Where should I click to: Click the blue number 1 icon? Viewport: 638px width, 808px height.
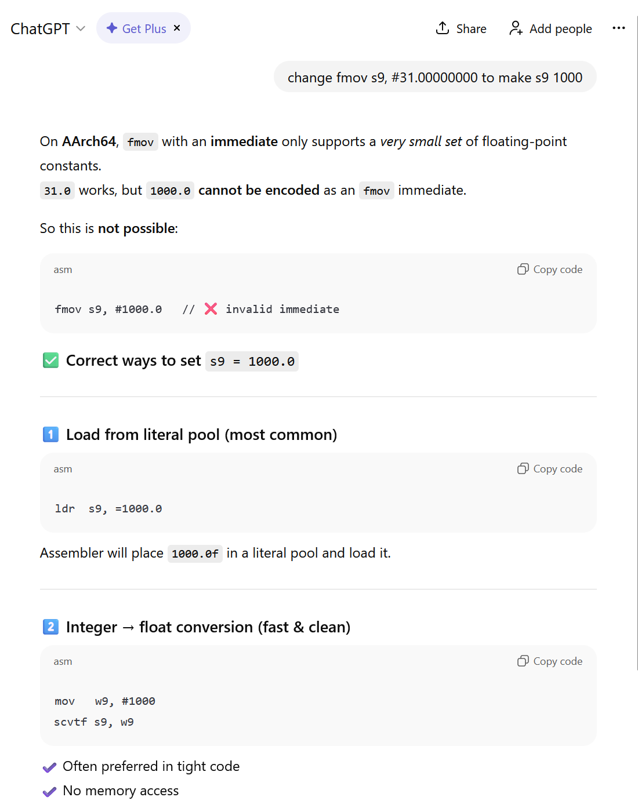tap(51, 434)
